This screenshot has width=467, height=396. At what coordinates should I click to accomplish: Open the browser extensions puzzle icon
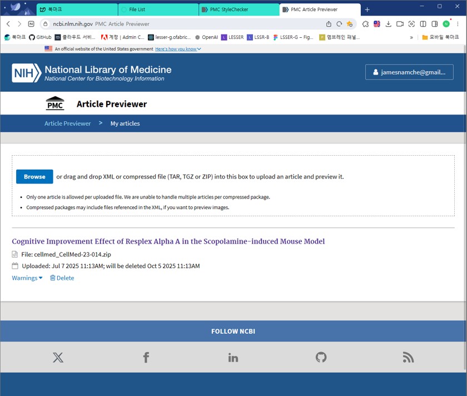(x=365, y=24)
